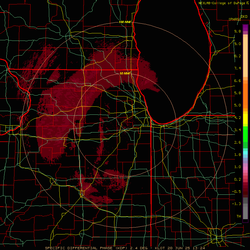
Task: Click the 2.6 scale value
Action: [237, 142]
